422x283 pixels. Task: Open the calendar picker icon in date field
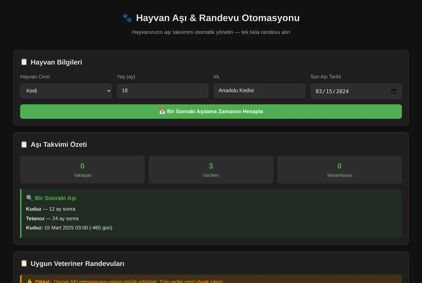tap(394, 91)
